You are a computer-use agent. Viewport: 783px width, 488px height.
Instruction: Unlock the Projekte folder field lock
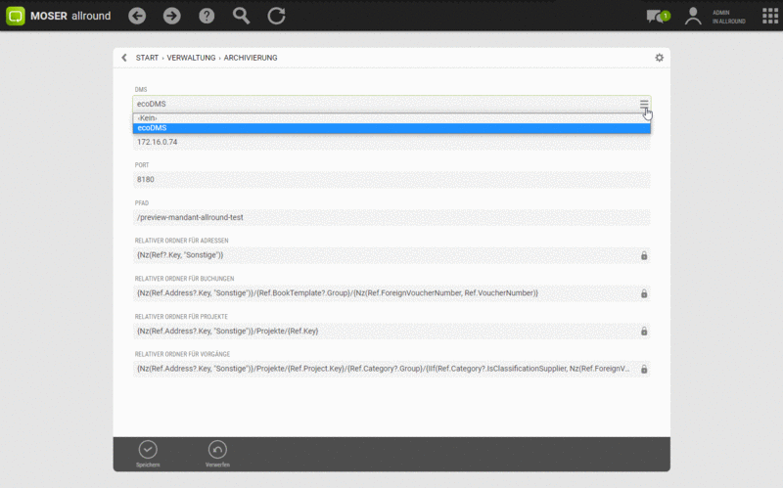[644, 332]
